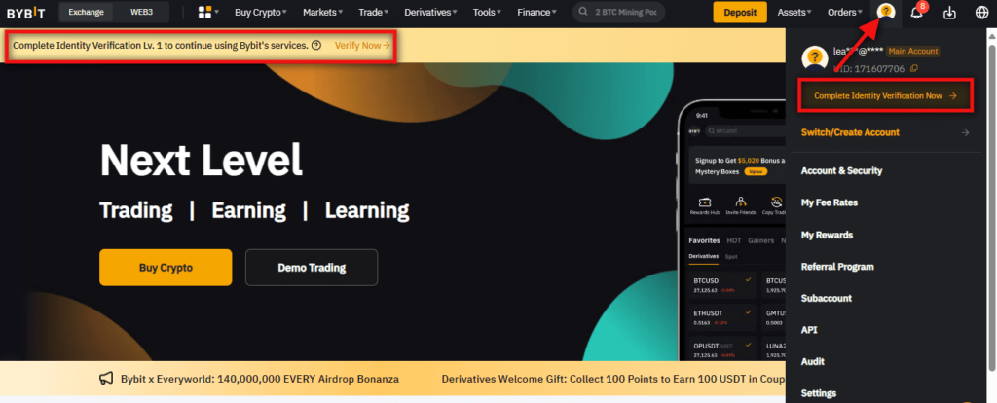Expand the Orders dropdown
The height and width of the screenshot is (403, 997).
tap(844, 12)
